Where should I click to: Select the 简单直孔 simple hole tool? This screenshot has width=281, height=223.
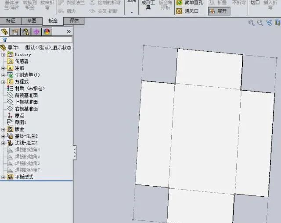190,3
